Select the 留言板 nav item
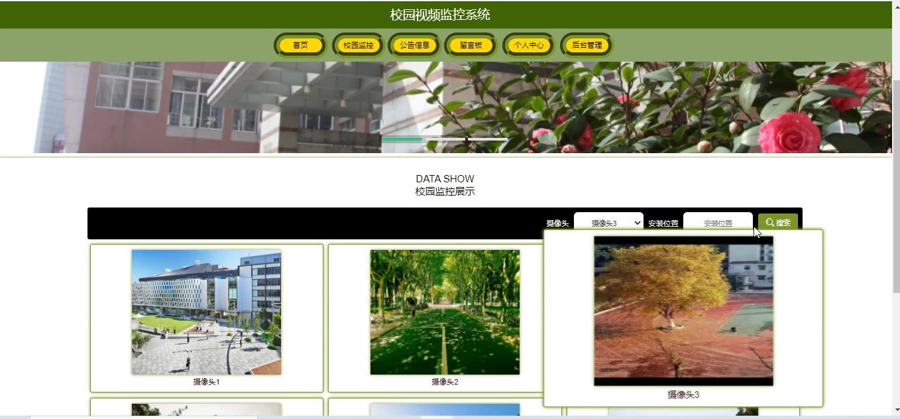 pyautogui.click(x=471, y=45)
